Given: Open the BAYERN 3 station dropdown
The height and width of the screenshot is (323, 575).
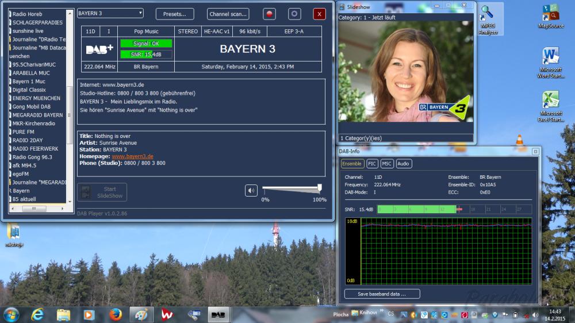Looking at the screenshot, I should 110,13.
